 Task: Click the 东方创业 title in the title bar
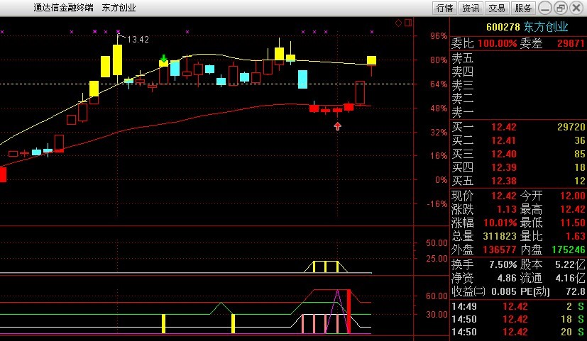coord(119,8)
